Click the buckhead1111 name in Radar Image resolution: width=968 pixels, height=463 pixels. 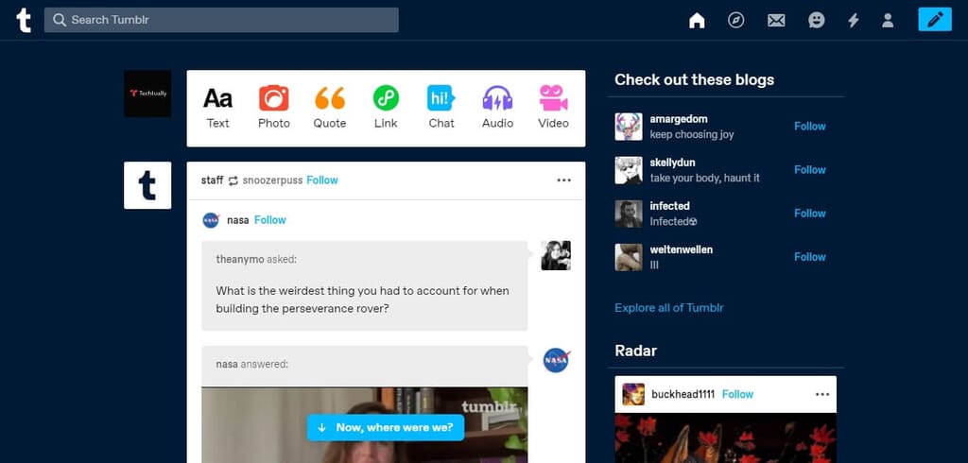[x=683, y=394]
